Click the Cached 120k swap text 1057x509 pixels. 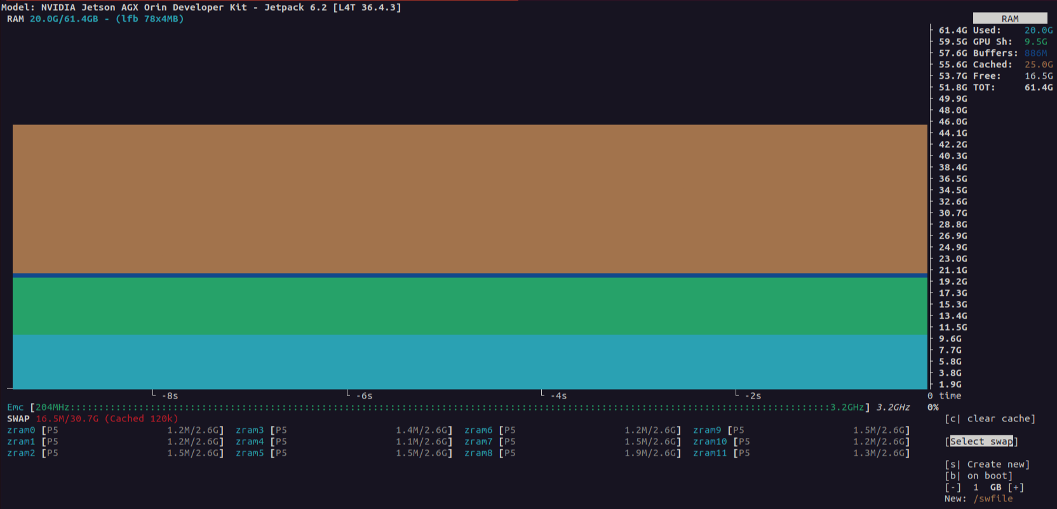(141, 418)
